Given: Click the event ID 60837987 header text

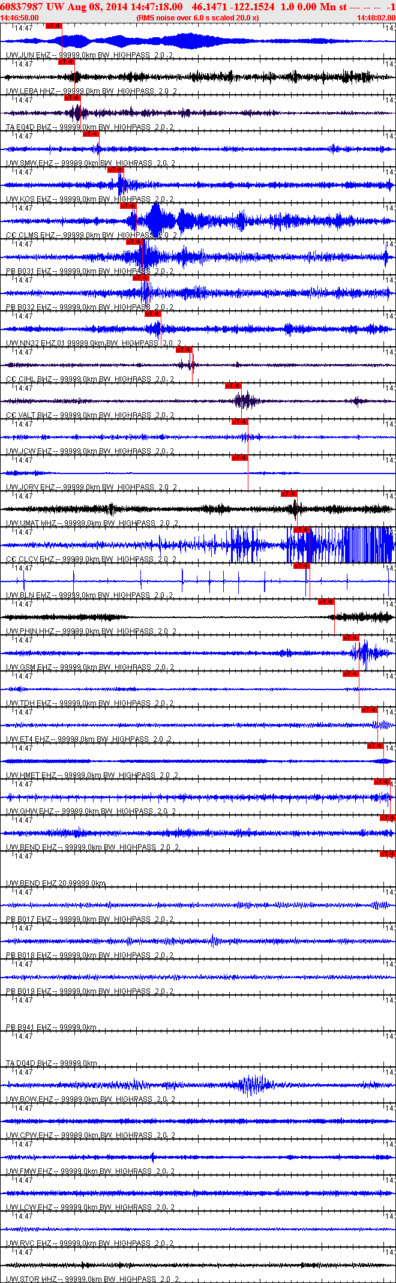Looking at the screenshot, I should [x=22, y=7].
